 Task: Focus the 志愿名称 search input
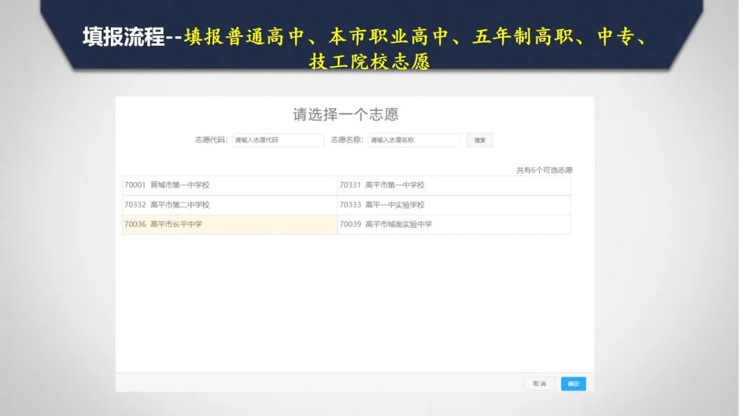pyautogui.click(x=414, y=140)
